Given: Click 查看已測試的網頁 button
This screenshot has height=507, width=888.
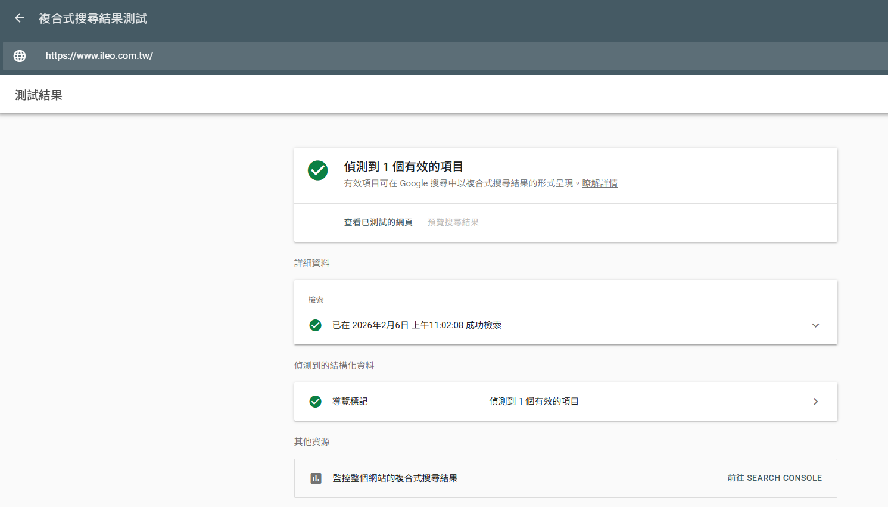Looking at the screenshot, I should click(x=378, y=222).
